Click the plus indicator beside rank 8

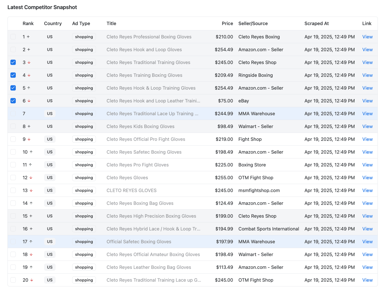coord(29,126)
